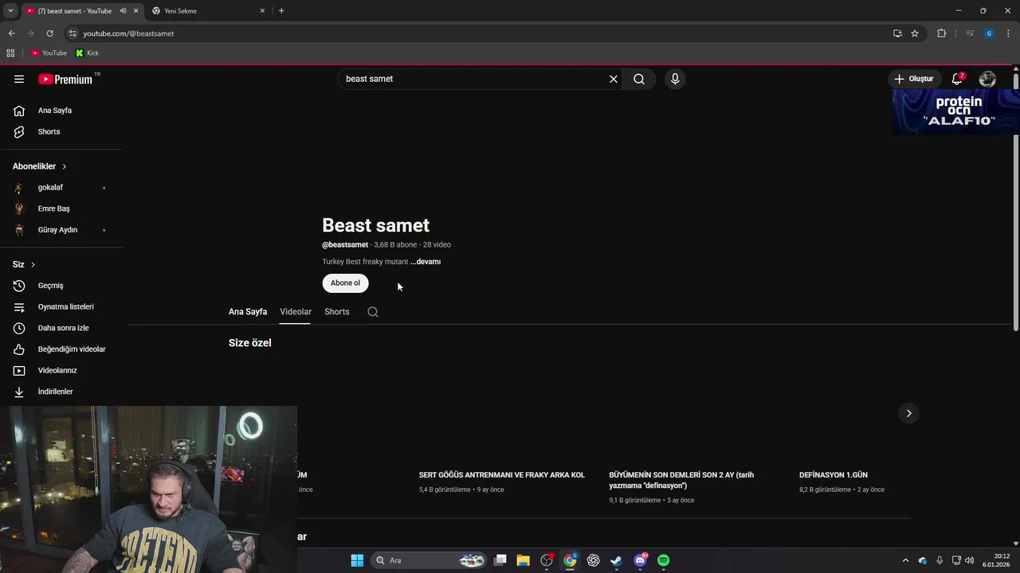Clear the search box with the X icon
The height and width of the screenshot is (573, 1020).
(614, 79)
